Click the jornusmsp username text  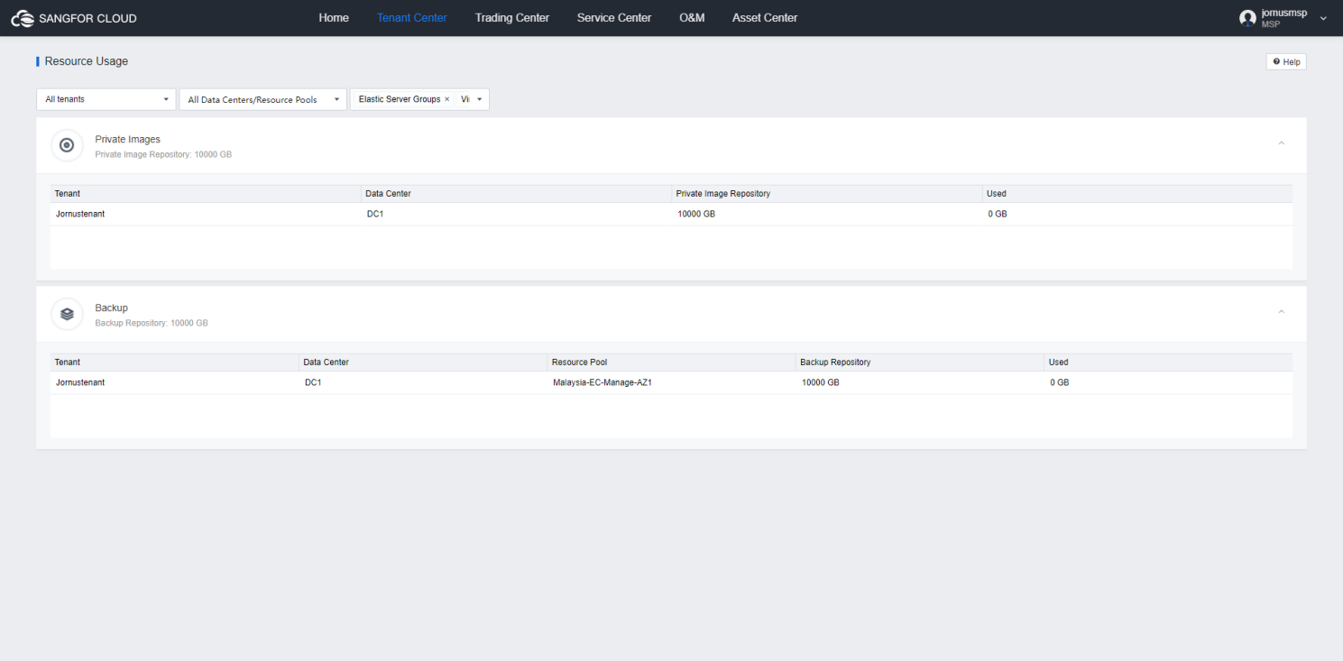point(1283,14)
